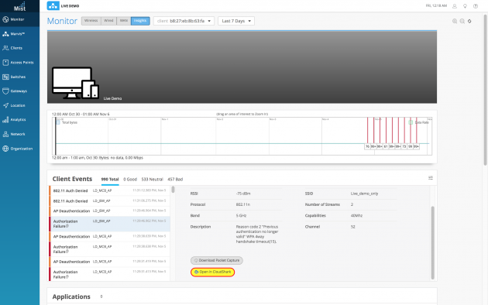Viewport: 488px width, 305px height.
Task: Click the Description reason code text
Action: 257,234
